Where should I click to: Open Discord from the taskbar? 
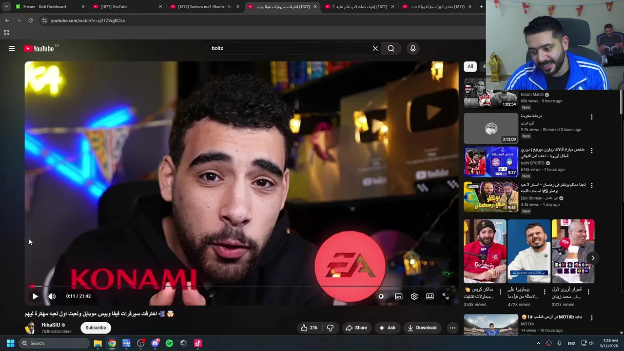click(155, 343)
